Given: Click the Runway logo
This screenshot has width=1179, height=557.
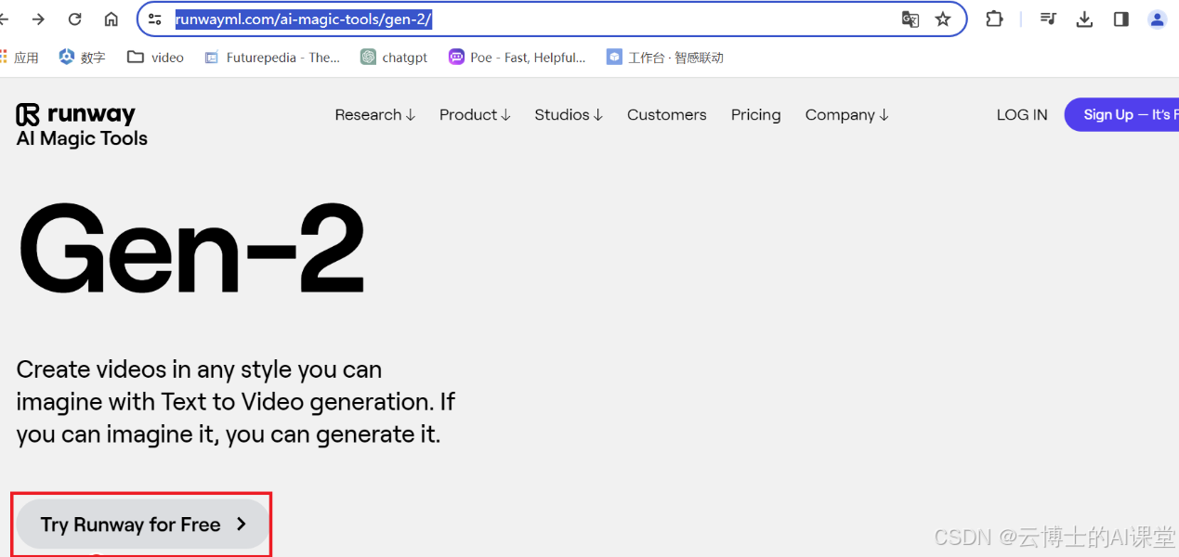Looking at the screenshot, I should pyautogui.click(x=76, y=114).
